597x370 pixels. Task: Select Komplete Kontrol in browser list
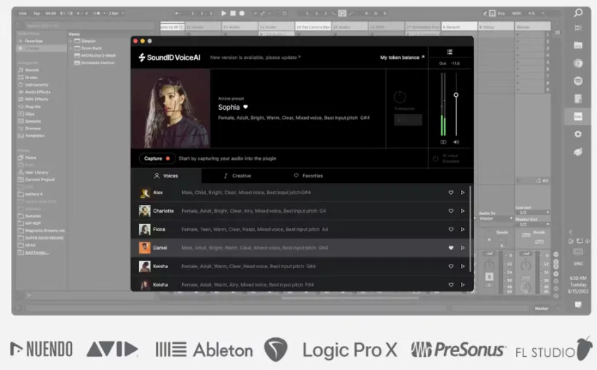click(x=95, y=63)
